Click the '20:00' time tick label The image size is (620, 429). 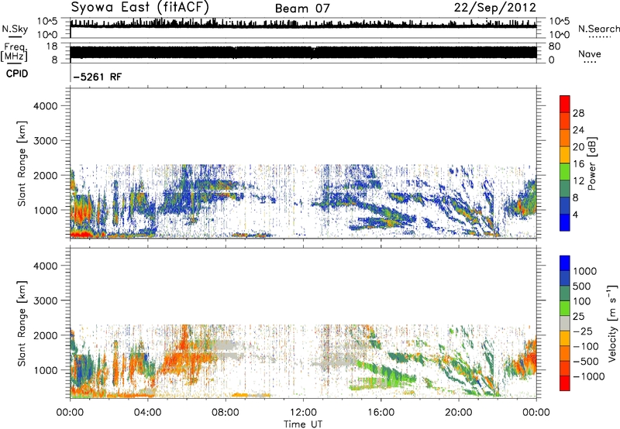click(458, 413)
